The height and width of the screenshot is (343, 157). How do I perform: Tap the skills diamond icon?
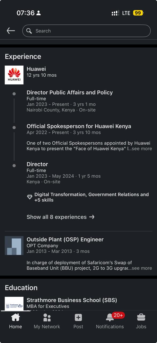[x=30, y=197]
